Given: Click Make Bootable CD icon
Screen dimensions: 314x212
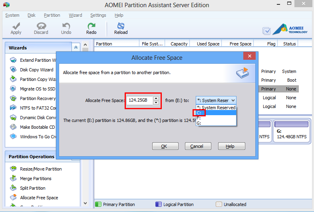Looking at the screenshot, I should (x=13, y=127).
